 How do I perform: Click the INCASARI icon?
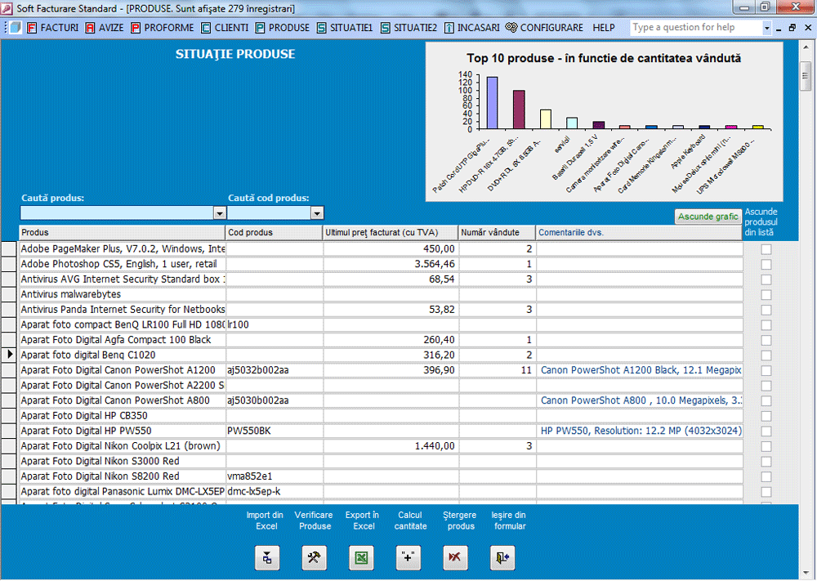(x=449, y=28)
